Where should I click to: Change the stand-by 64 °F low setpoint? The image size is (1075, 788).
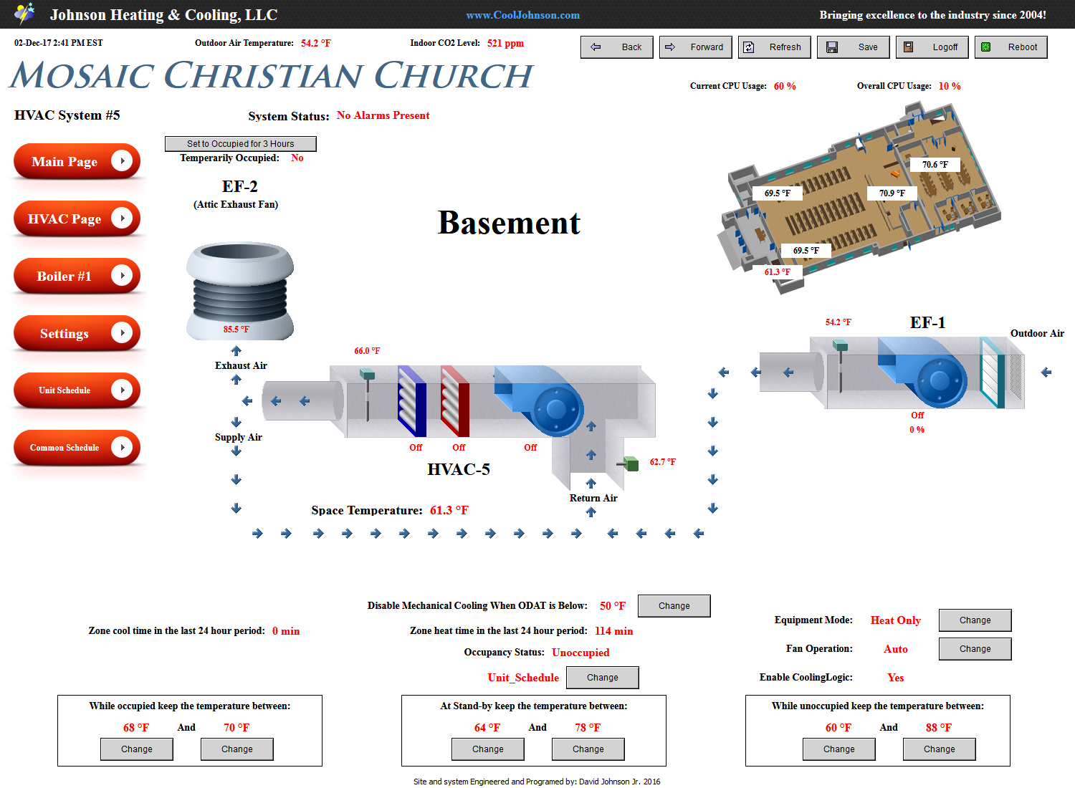coord(487,749)
